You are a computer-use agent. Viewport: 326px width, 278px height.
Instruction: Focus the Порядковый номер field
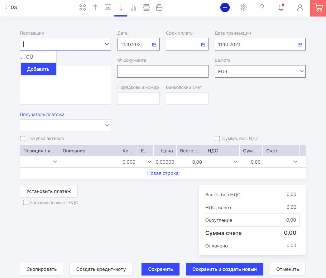tap(138, 98)
